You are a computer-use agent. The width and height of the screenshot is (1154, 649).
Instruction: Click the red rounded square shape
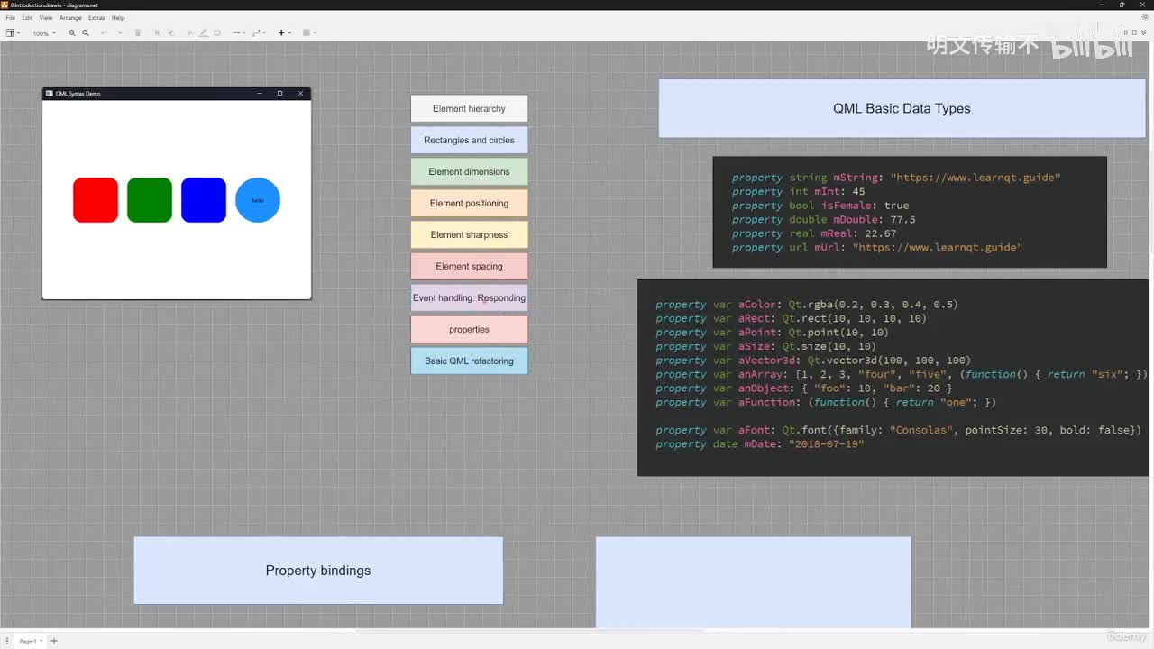pyautogui.click(x=96, y=200)
